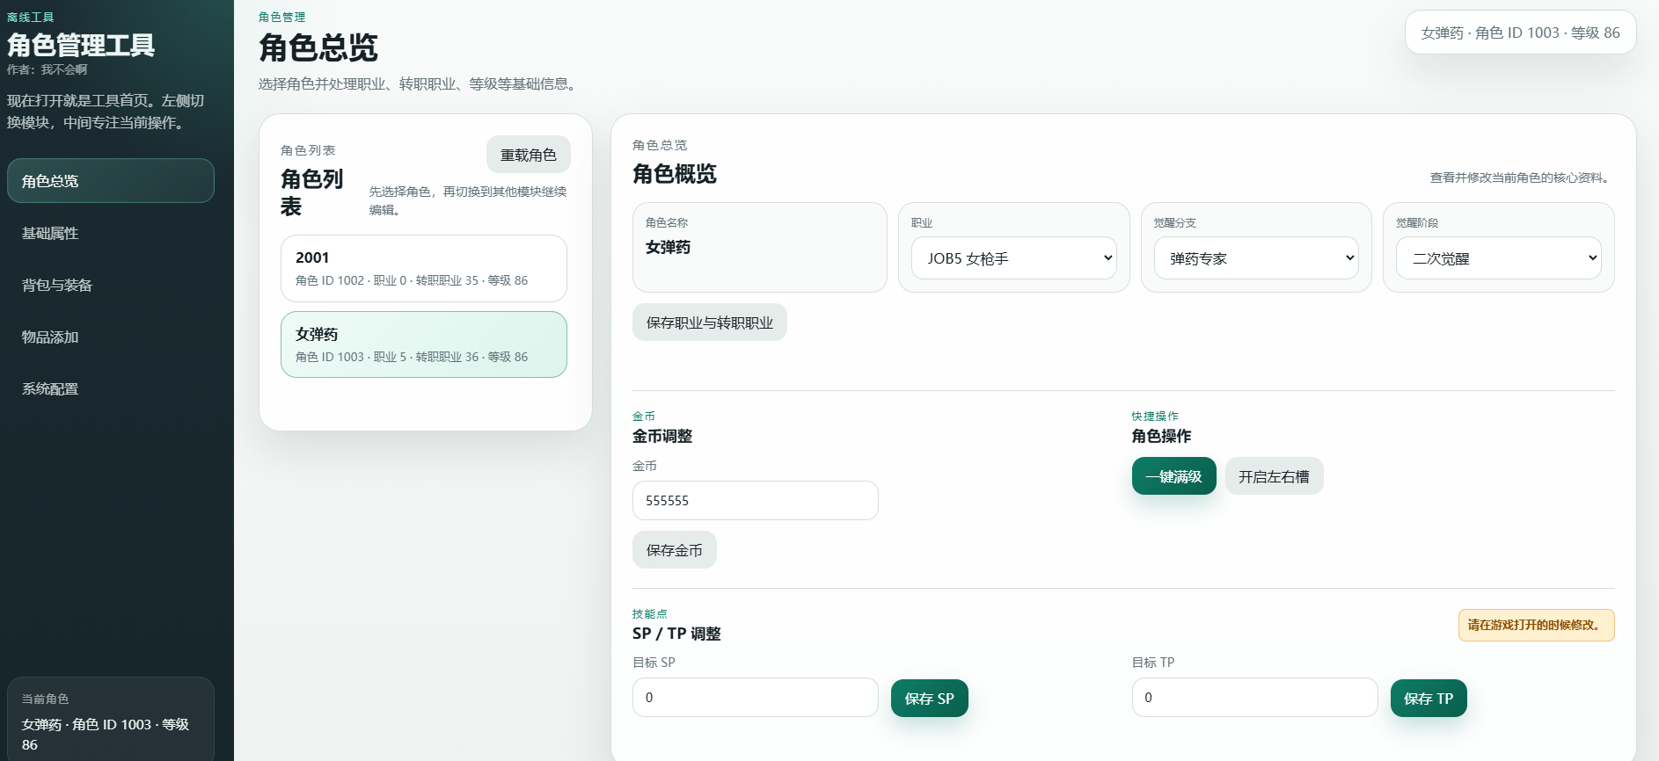Click the 角色总览 page heading
Viewport: 1659px width, 761px height.
point(318,47)
